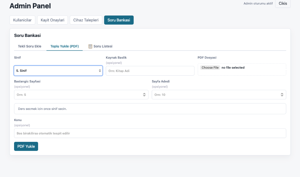300x177 pixels.
Task: Focus the Kaynak Baslik input field
Action: click(150, 71)
